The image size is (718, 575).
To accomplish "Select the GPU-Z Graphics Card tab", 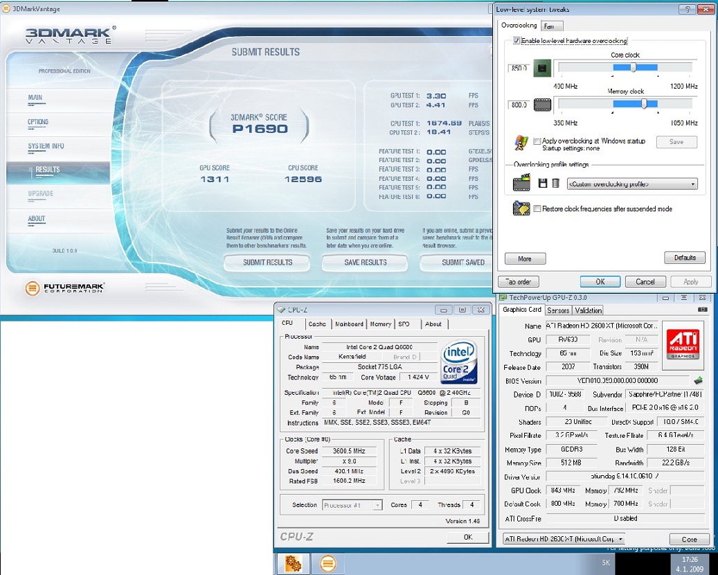I will 521,310.
